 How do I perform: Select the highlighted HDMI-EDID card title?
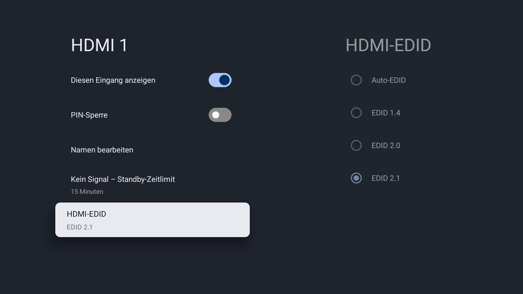coord(86,214)
